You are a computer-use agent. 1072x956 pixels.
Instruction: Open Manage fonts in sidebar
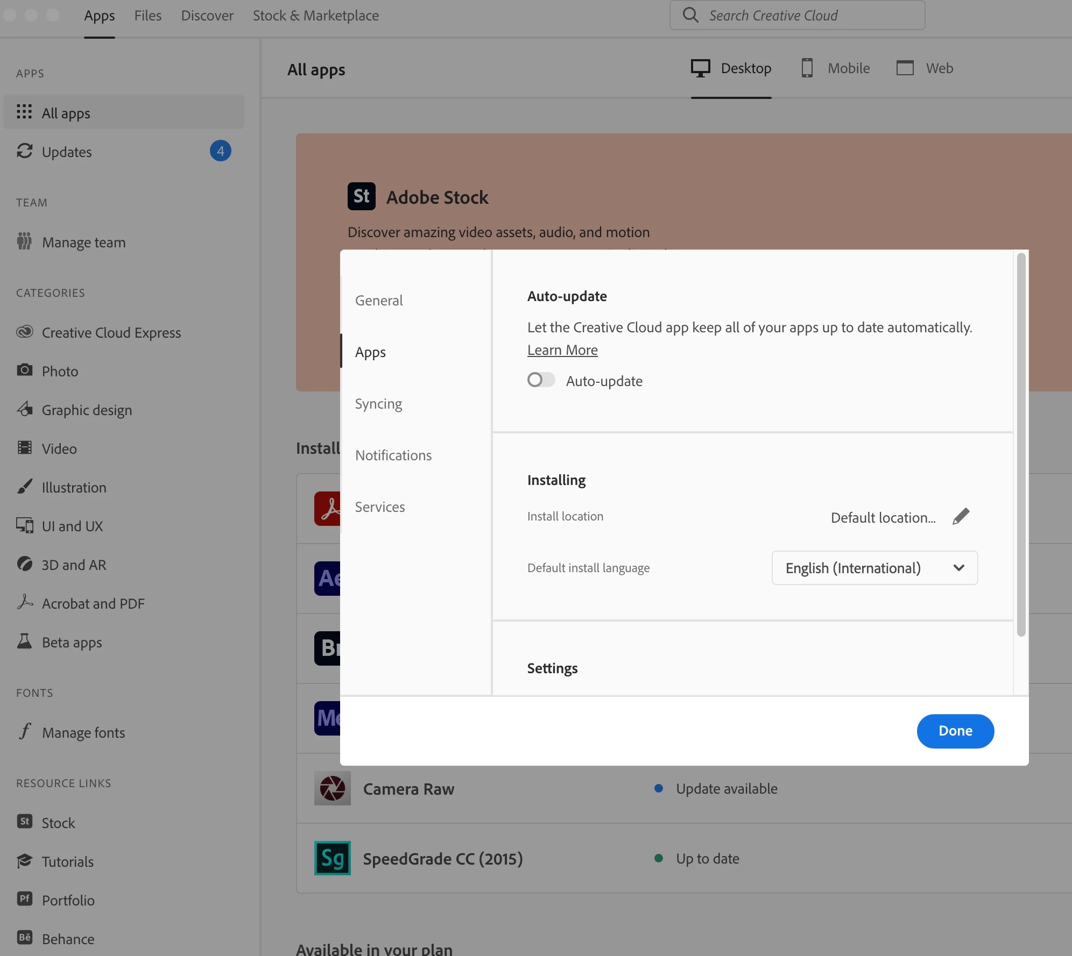tap(83, 732)
